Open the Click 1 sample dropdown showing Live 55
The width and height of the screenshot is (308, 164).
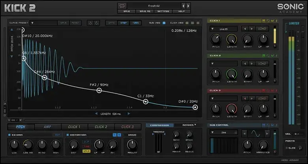[x=223, y=29]
